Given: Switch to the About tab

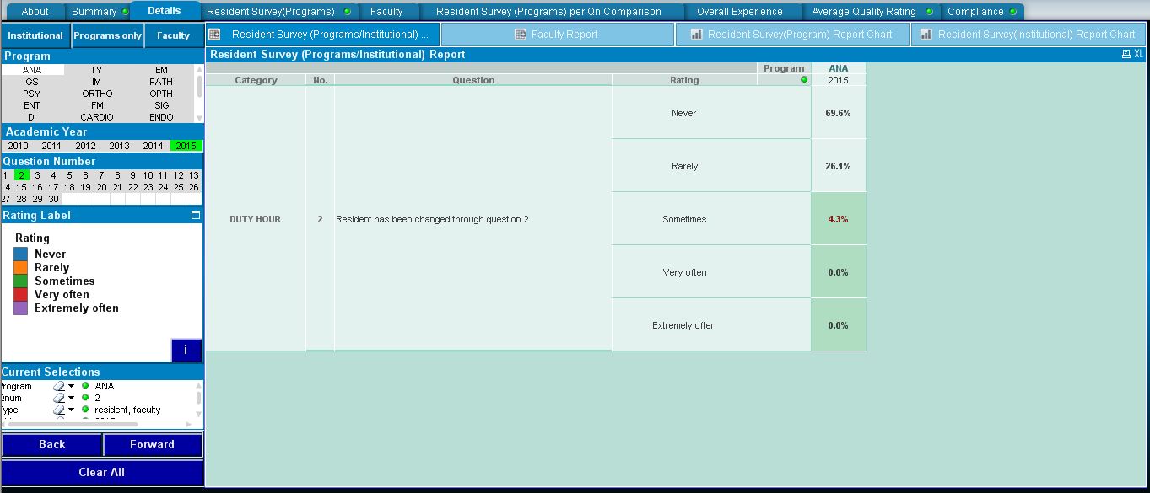Looking at the screenshot, I should point(35,12).
